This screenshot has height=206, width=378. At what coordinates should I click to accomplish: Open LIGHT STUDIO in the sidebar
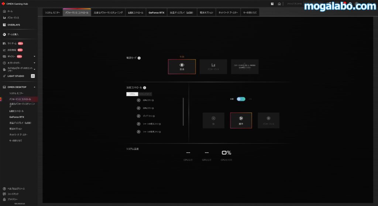(16, 76)
